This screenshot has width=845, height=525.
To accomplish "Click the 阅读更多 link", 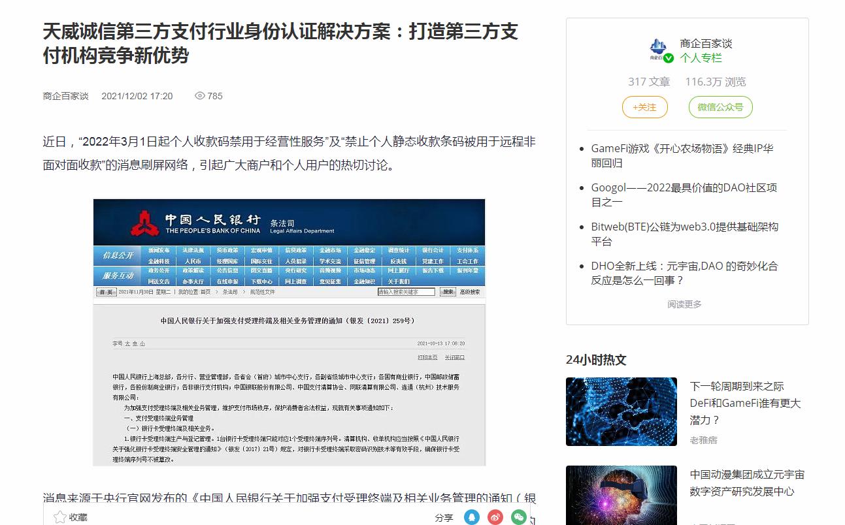I will (684, 304).
